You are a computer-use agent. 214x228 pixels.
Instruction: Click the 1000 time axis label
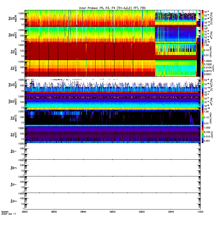[x=200, y=212]
